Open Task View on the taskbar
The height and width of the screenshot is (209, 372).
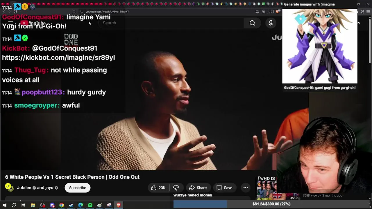(x=23, y=205)
